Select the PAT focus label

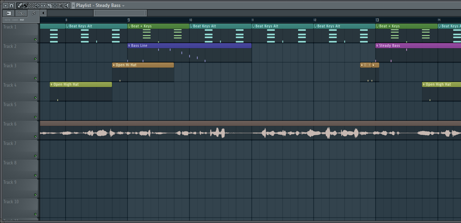pyautogui.click(x=22, y=20)
